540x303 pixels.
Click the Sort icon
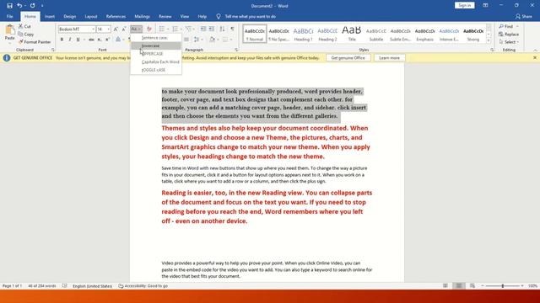[x=222, y=29]
